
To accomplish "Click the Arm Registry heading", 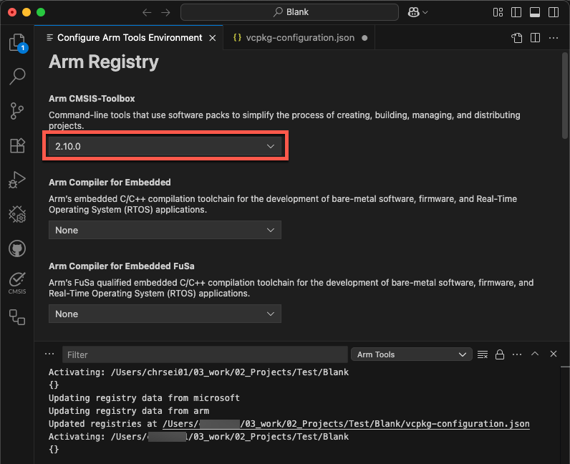I will pyautogui.click(x=104, y=62).
